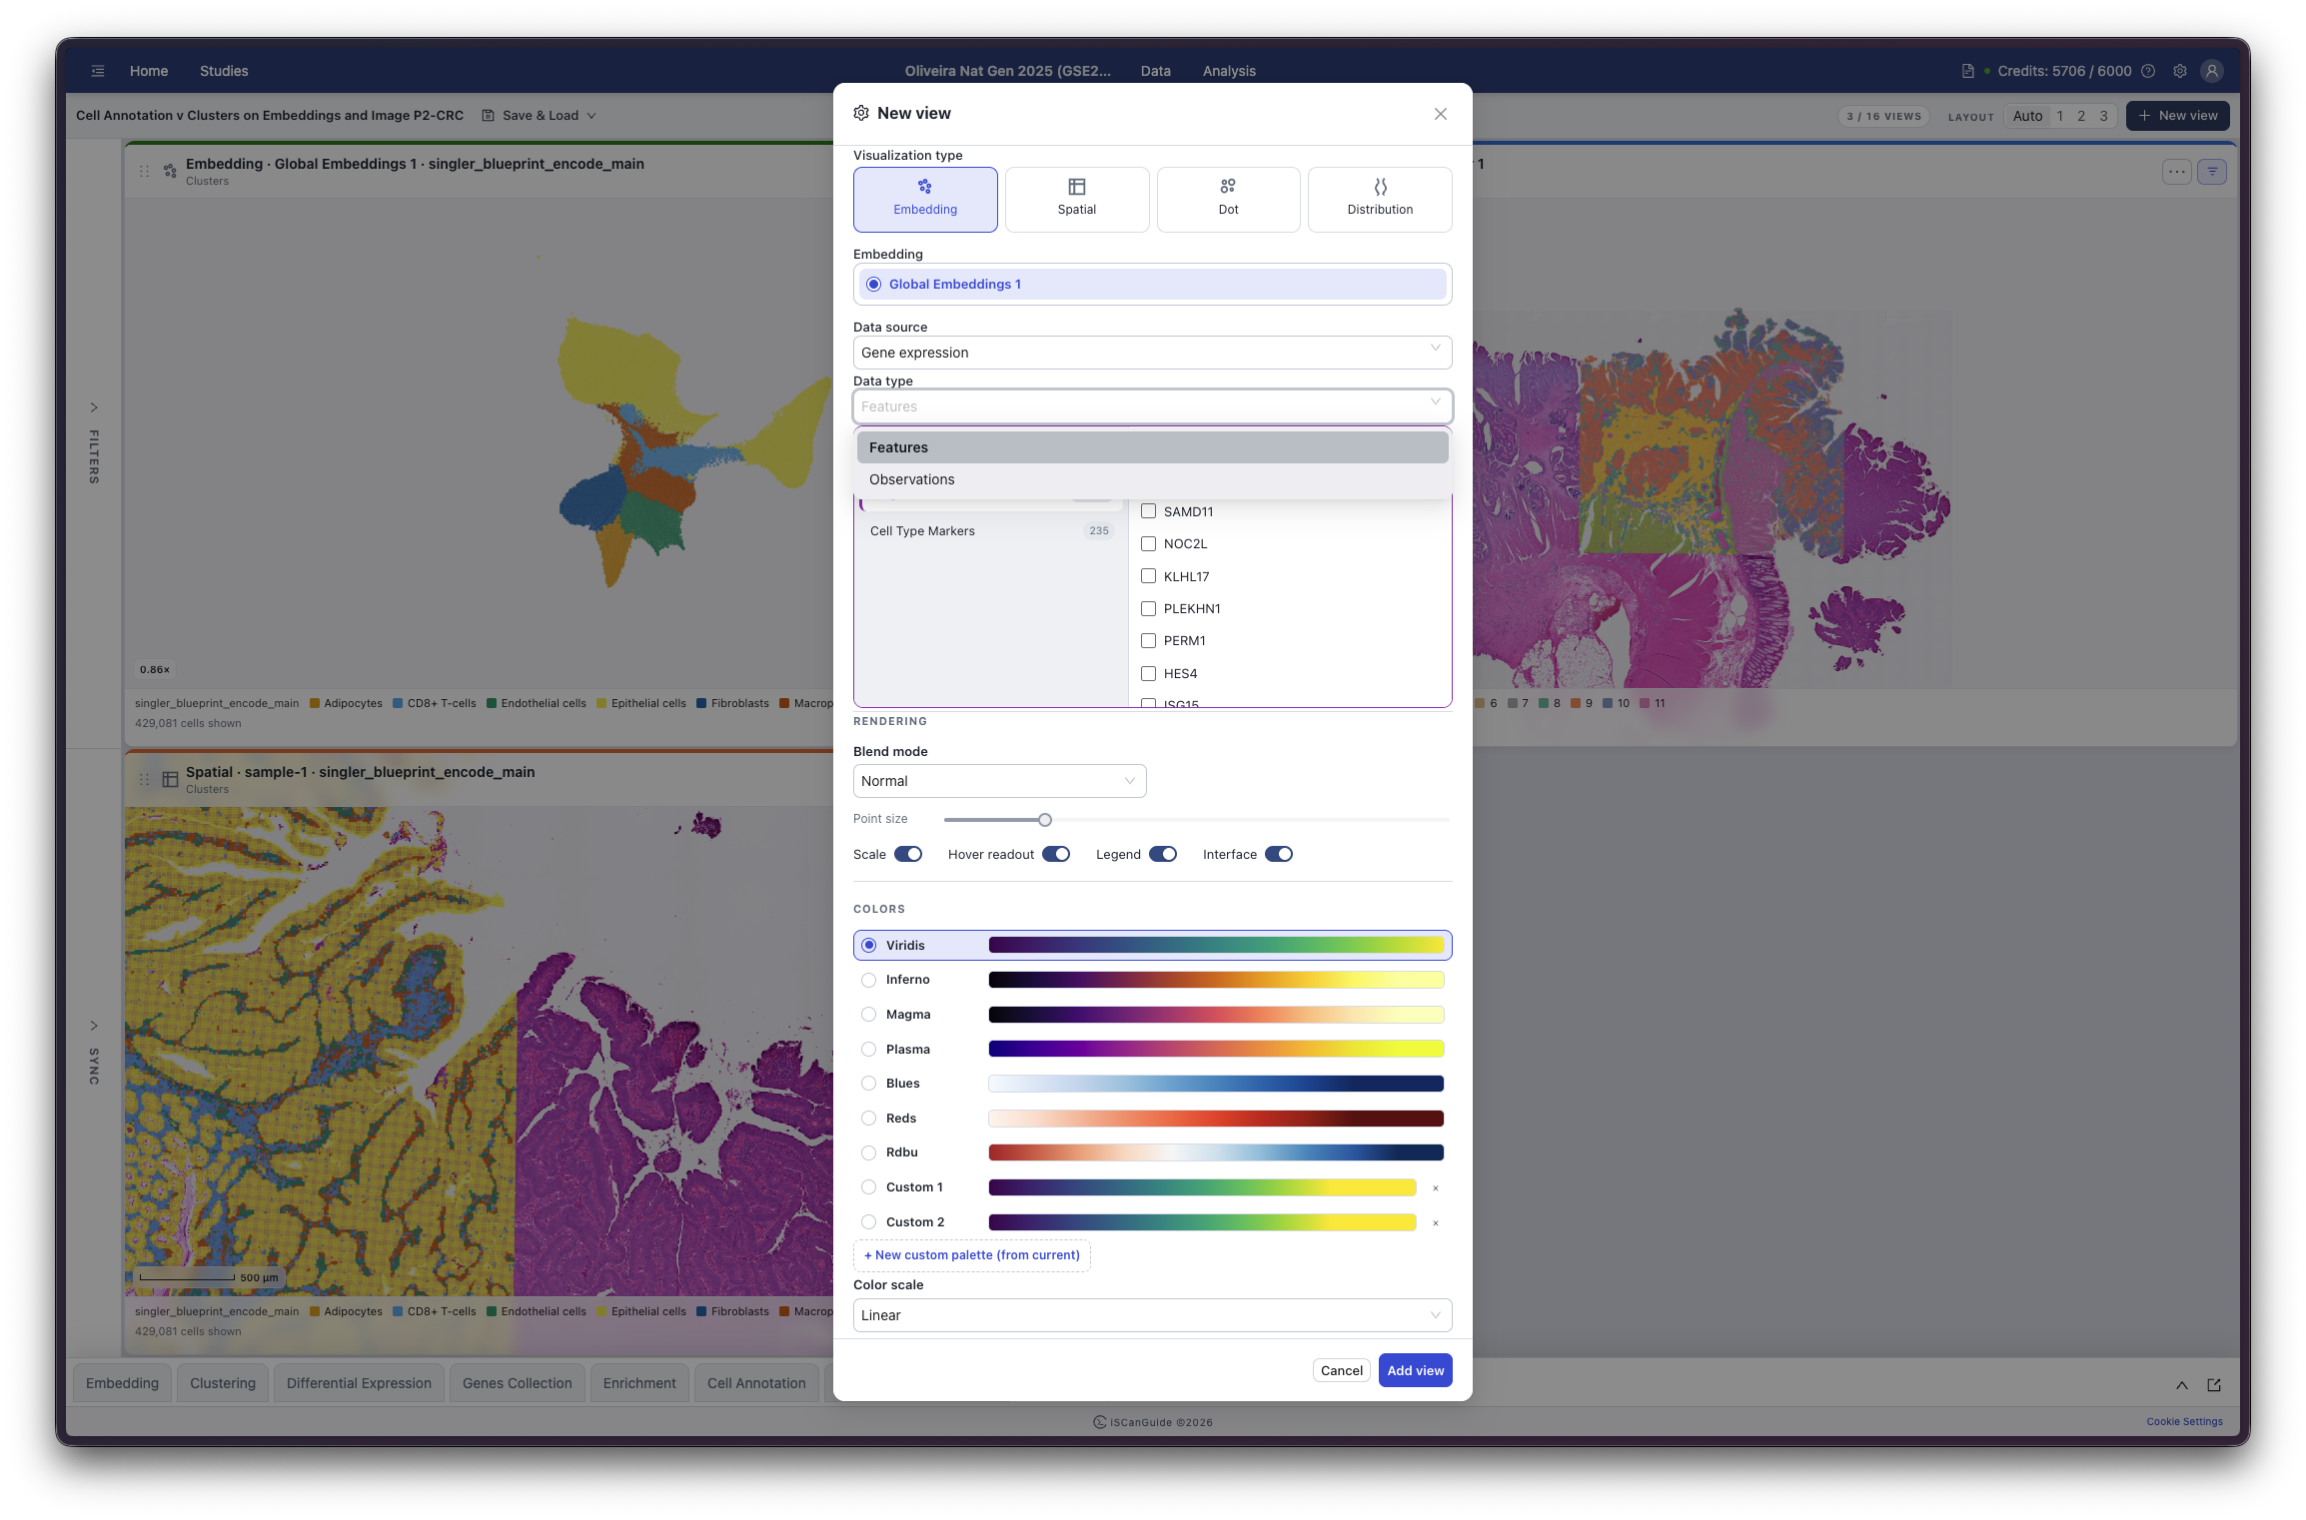The width and height of the screenshot is (2306, 1520).
Task: Click the Embedding panel scatter icon
Action: pos(170,171)
